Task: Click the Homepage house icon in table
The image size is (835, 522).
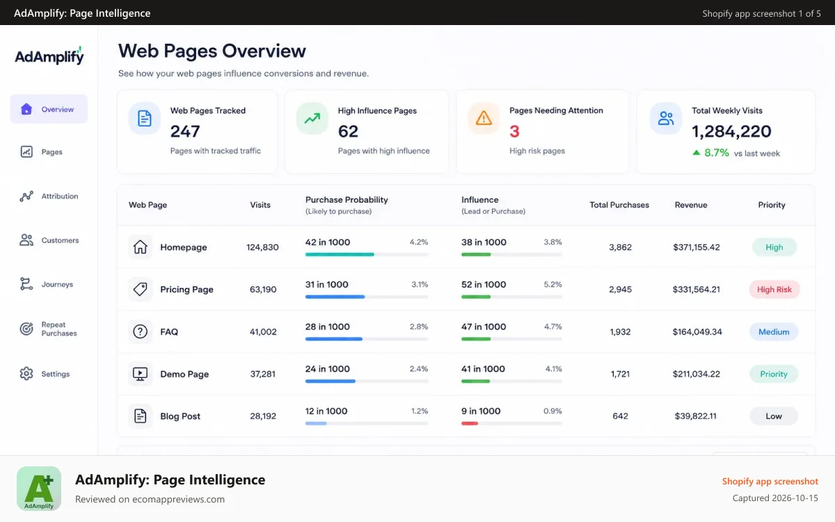Action: click(140, 247)
